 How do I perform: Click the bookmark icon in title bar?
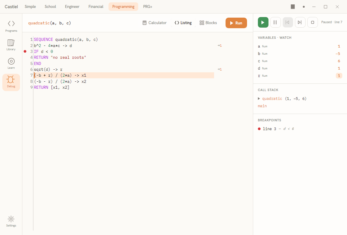(293, 7)
